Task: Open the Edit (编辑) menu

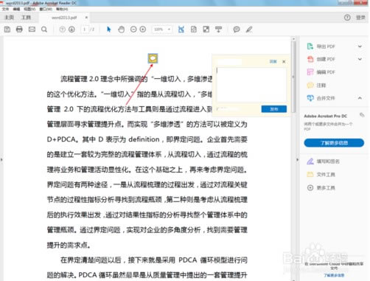Action: (16, 9)
